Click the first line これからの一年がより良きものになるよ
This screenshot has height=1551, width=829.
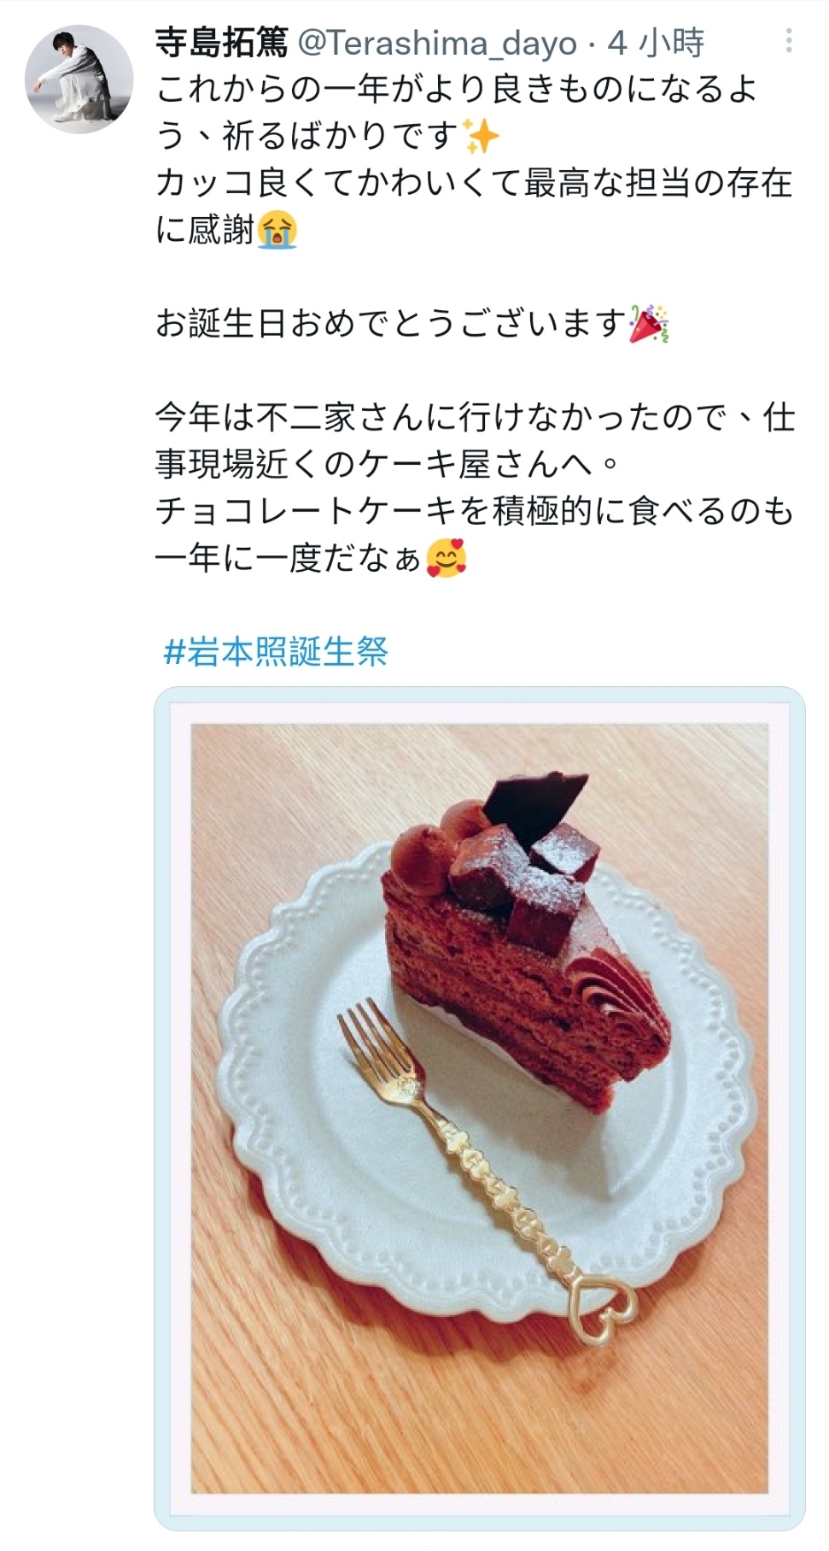[456, 89]
